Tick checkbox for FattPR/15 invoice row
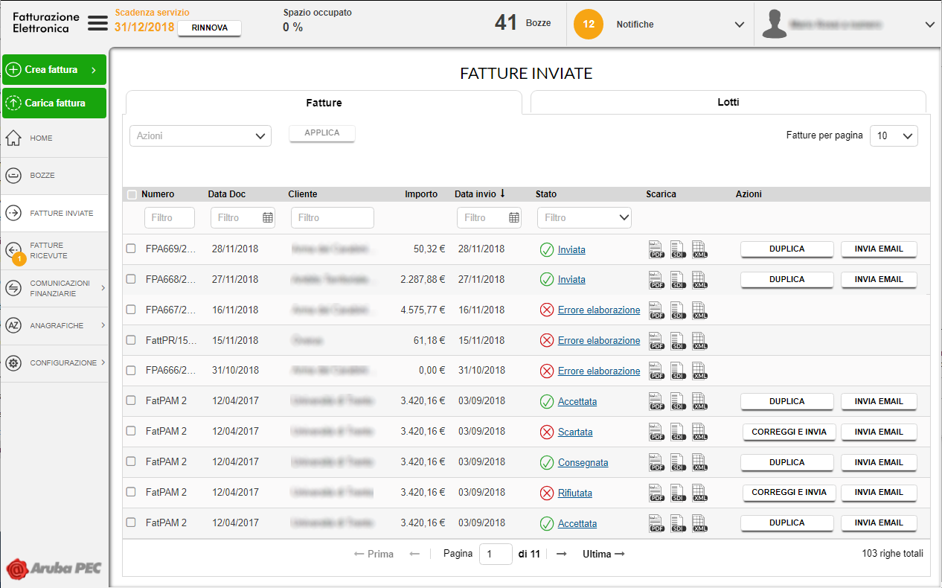 click(131, 339)
